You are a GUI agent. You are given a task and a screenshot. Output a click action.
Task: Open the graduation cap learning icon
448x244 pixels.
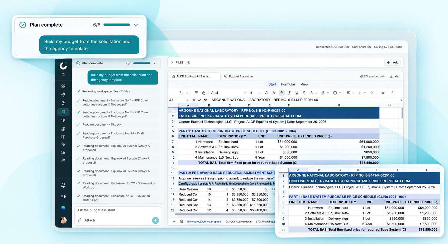pyautogui.click(x=63, y=197)
